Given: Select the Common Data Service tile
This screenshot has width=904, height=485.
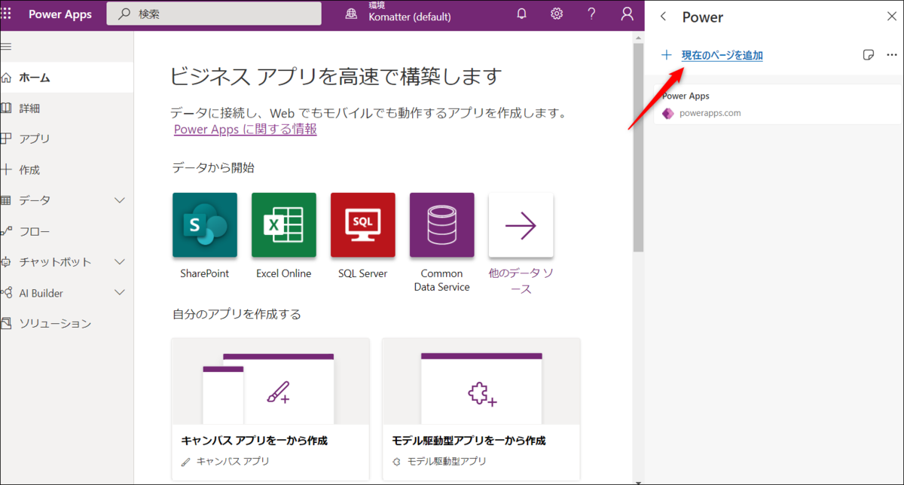Looking at the screenshot, I should pyautogui.click(x=442, y=225).
